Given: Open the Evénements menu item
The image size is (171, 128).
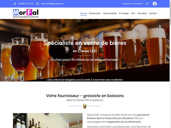Looking at the screenshot, I should pyautogui.click(x=95, y=13).
